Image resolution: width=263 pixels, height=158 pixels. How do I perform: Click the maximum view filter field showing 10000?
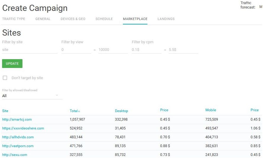113,50
